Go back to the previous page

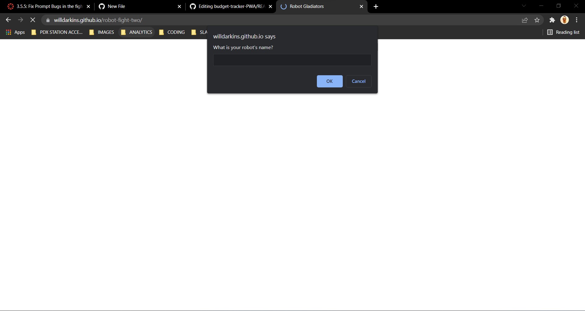pos(8,20)
